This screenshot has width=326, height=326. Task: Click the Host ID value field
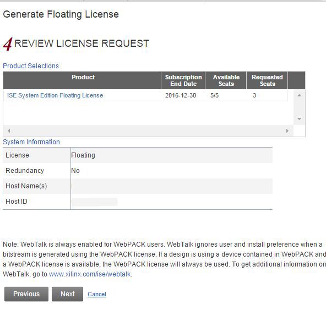[95, 202]
